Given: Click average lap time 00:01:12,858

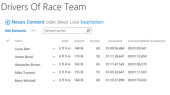Looking at the screenshot, I should (137, 56).
